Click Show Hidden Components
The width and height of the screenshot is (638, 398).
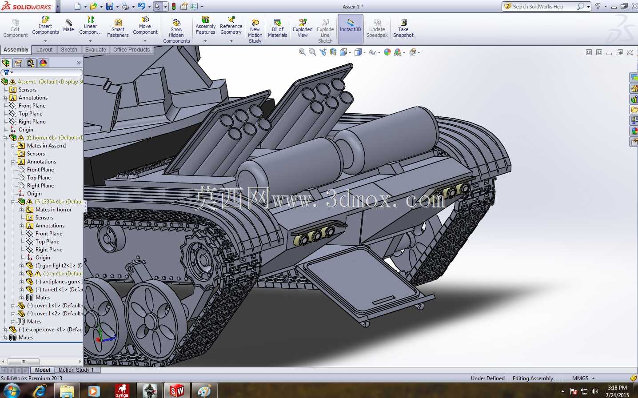click(176, 31)
